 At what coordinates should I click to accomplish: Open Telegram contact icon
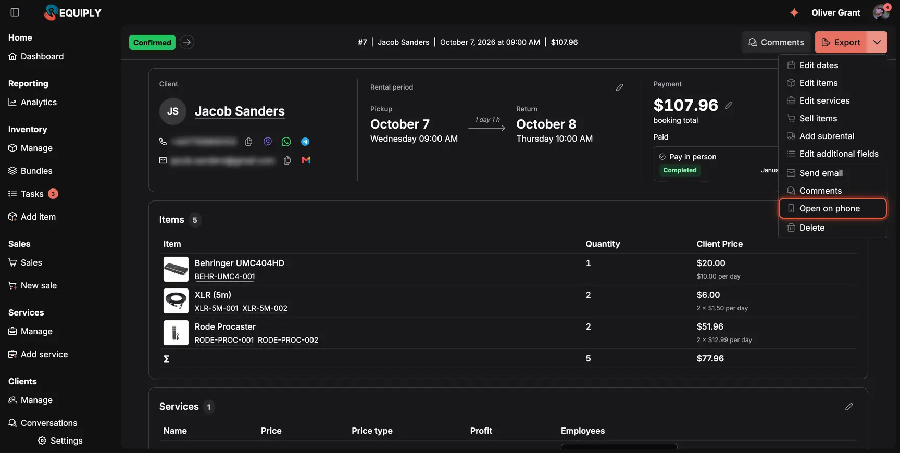coord(305,142)
